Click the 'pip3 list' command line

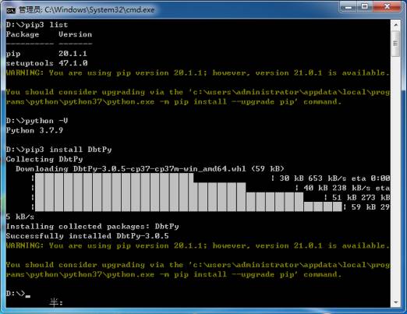point(37,25)
